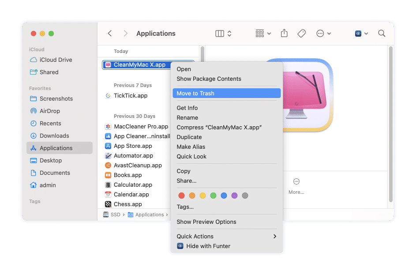Choose Make Alias in context menu
Image resolution: width=416 pixels, height=275 pixels.
tap(227, 147)
